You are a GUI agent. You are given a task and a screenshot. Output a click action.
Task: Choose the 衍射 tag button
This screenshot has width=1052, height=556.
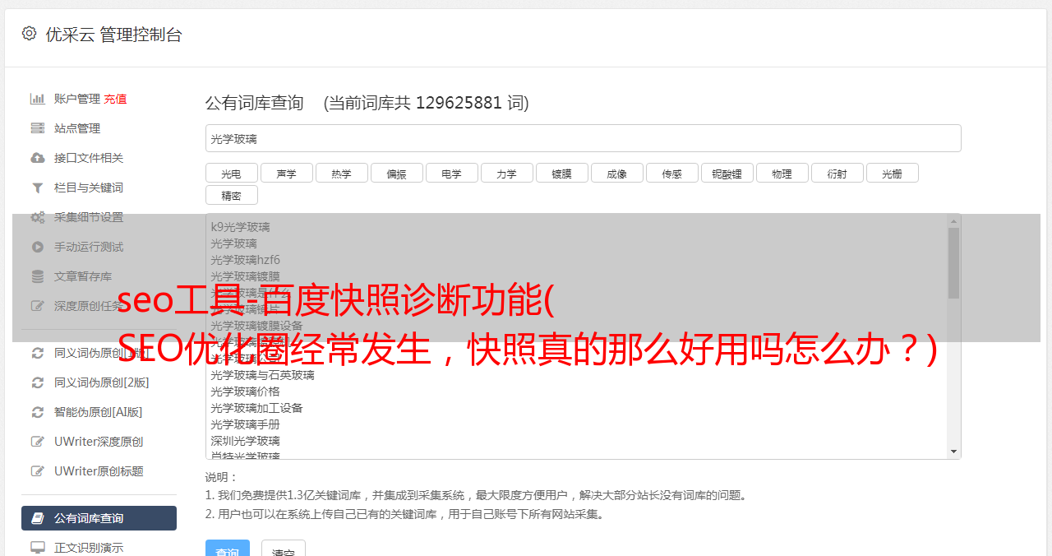click(x=837, y=173)
